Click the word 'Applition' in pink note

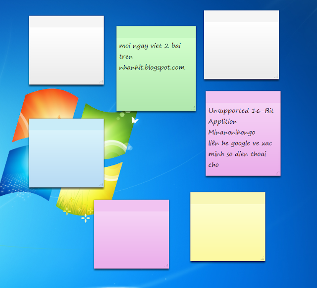pyautogui.click(x=222, y=122)
